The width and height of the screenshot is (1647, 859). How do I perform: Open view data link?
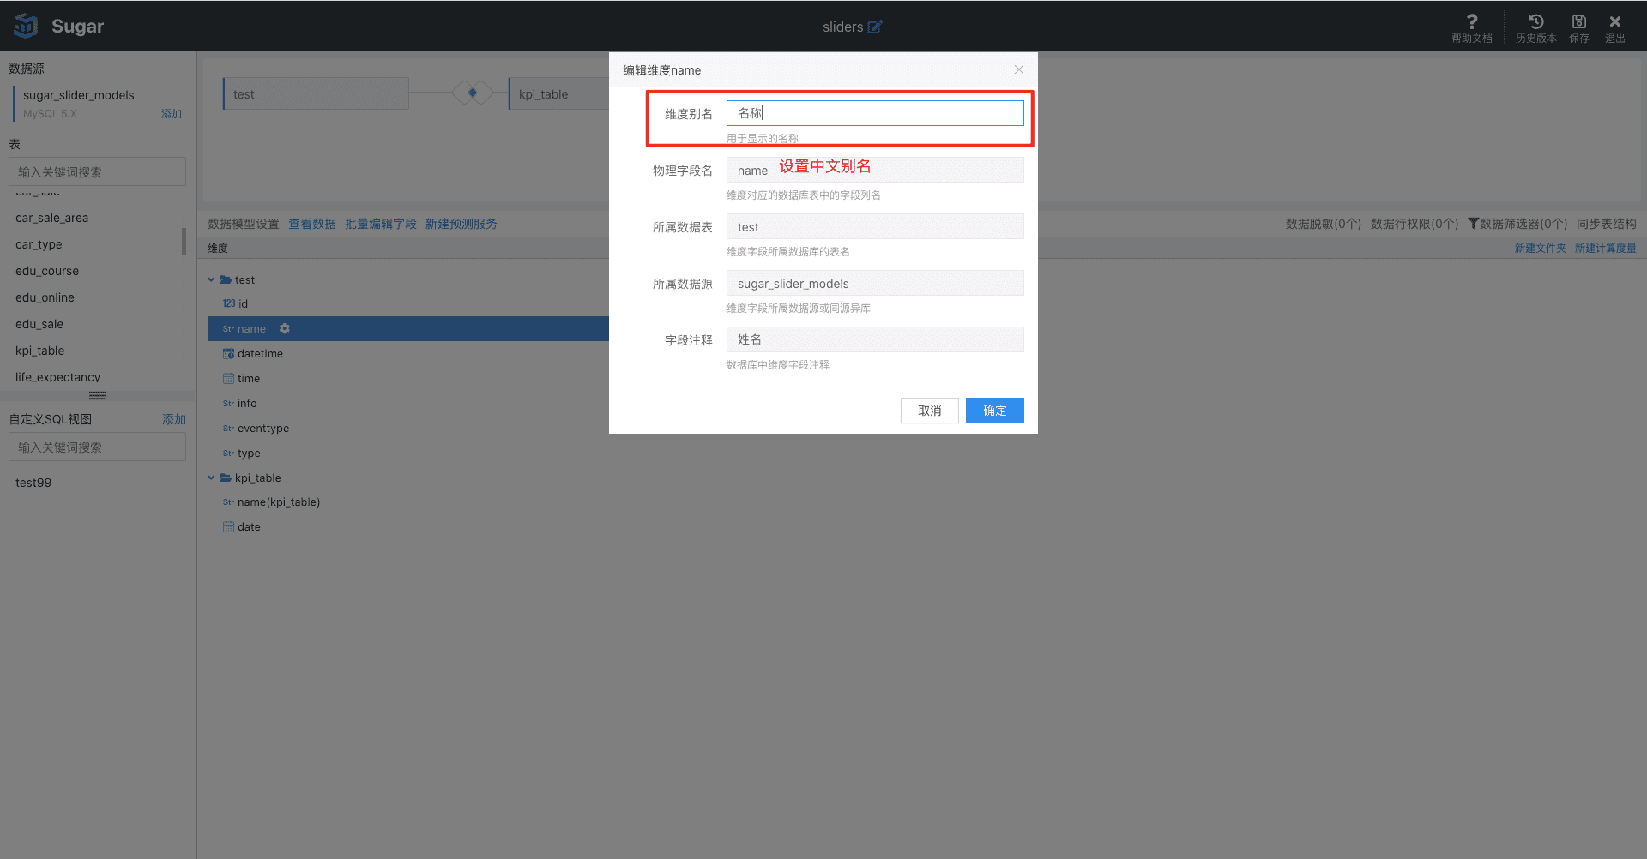(312, 224)
